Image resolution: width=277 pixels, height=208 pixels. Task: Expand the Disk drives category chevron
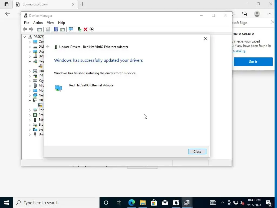click(30, 47)
